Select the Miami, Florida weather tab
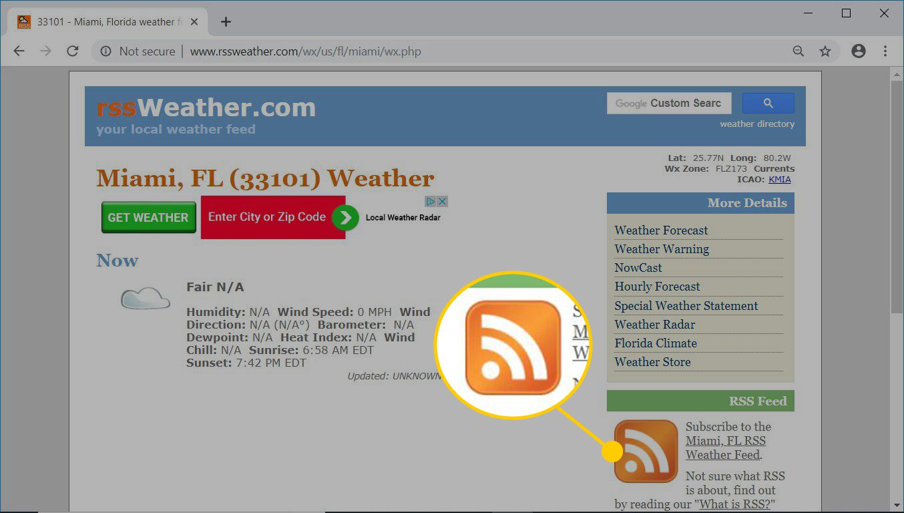Viewport: 904px width, 513px height. point(107,22)
